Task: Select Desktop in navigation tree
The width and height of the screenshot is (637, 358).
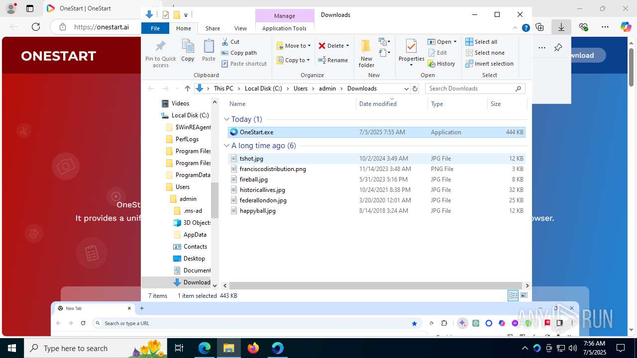Action: 194,259
